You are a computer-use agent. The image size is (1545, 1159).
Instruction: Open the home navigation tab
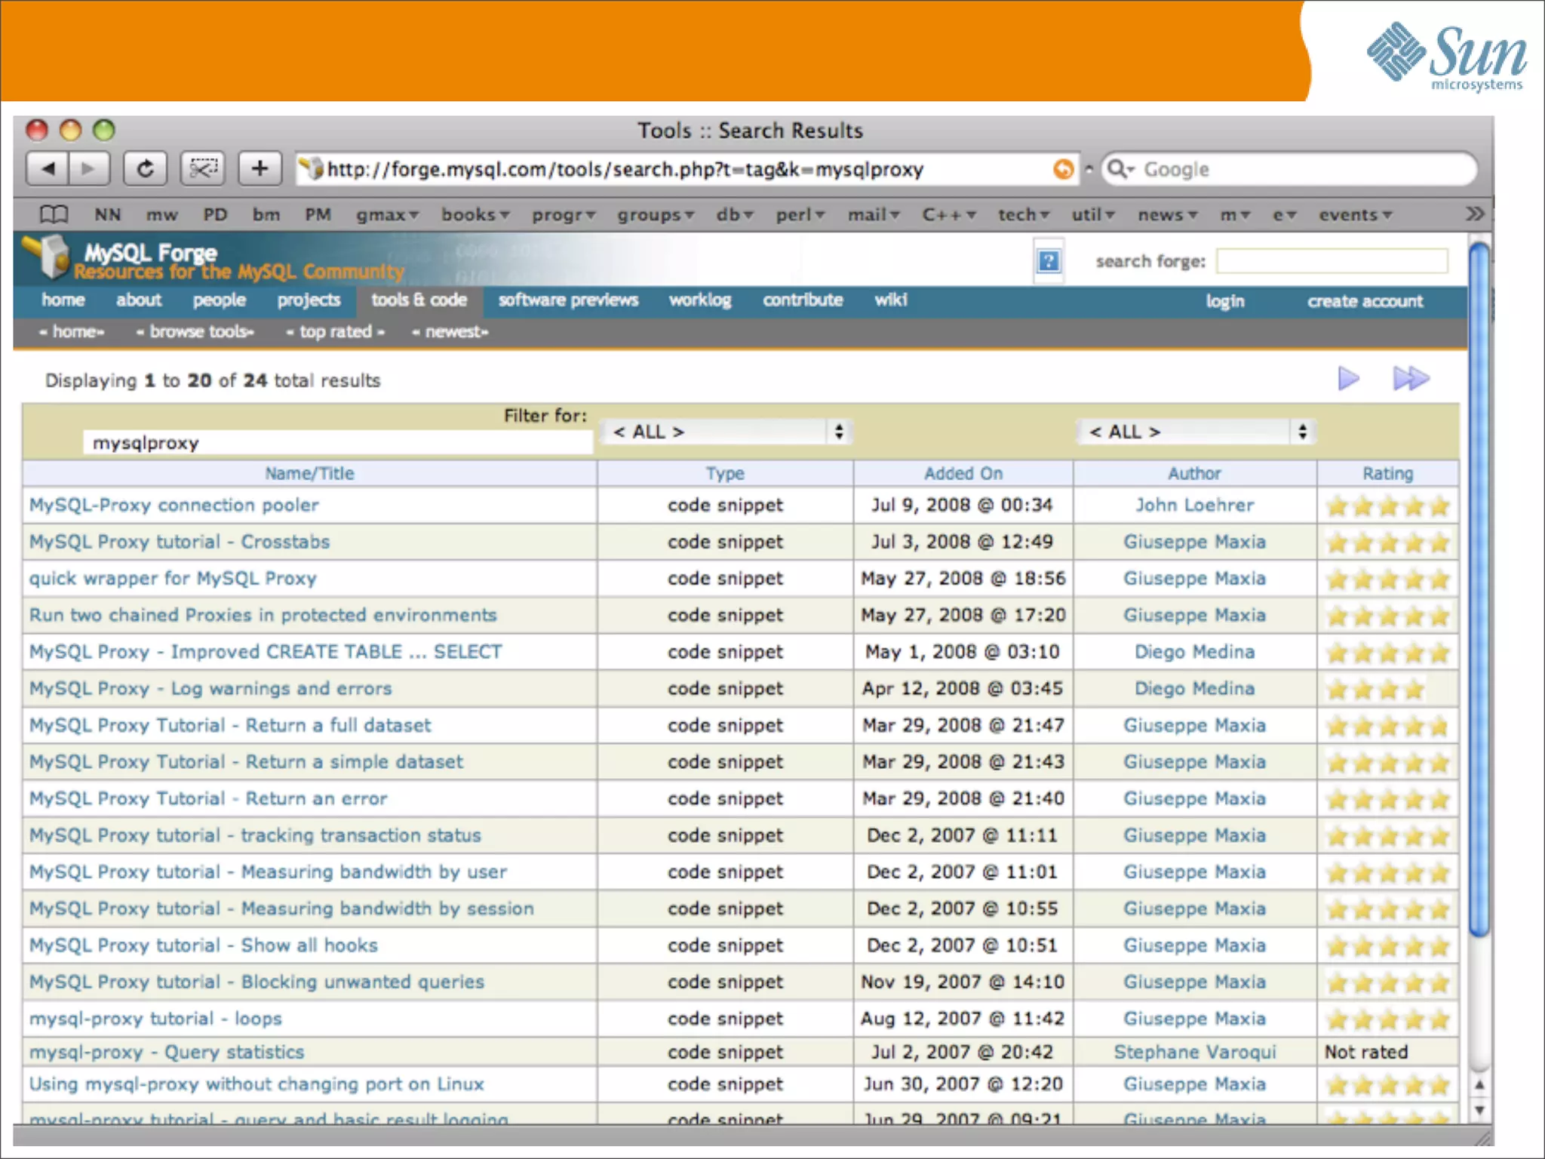click(63, 300)
